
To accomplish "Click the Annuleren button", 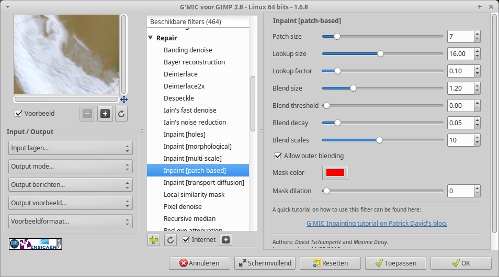I will pyautogui.click(x=199, y=263).
